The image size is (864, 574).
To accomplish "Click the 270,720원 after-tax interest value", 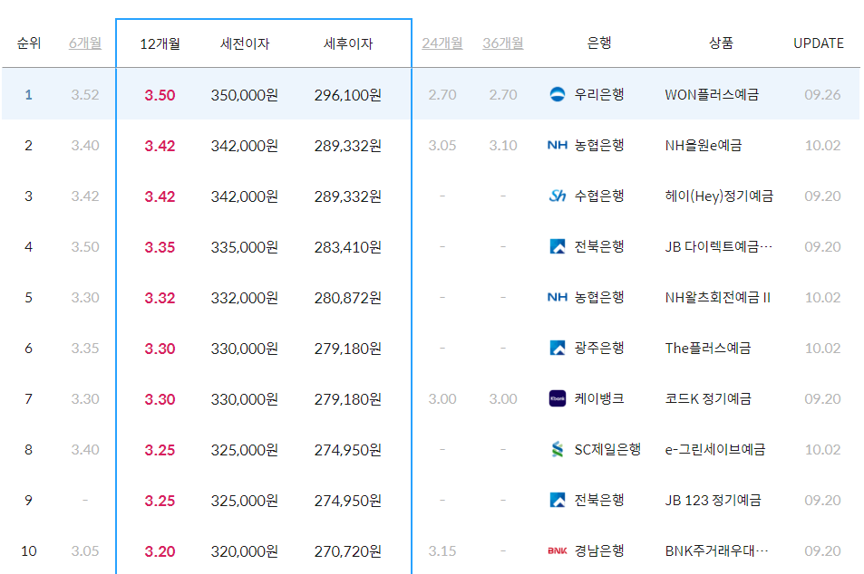I will tap(348, 551).
